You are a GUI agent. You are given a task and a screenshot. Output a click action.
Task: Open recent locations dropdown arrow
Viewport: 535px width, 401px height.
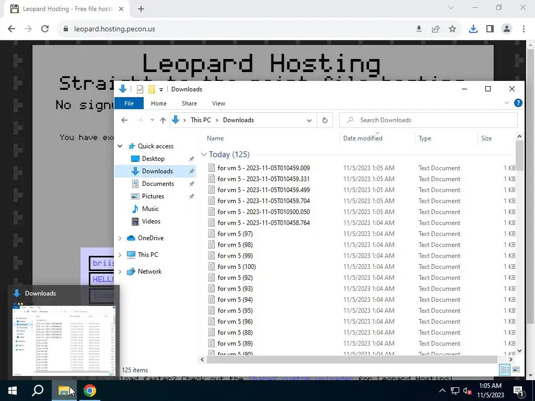[x=152, y=120]
